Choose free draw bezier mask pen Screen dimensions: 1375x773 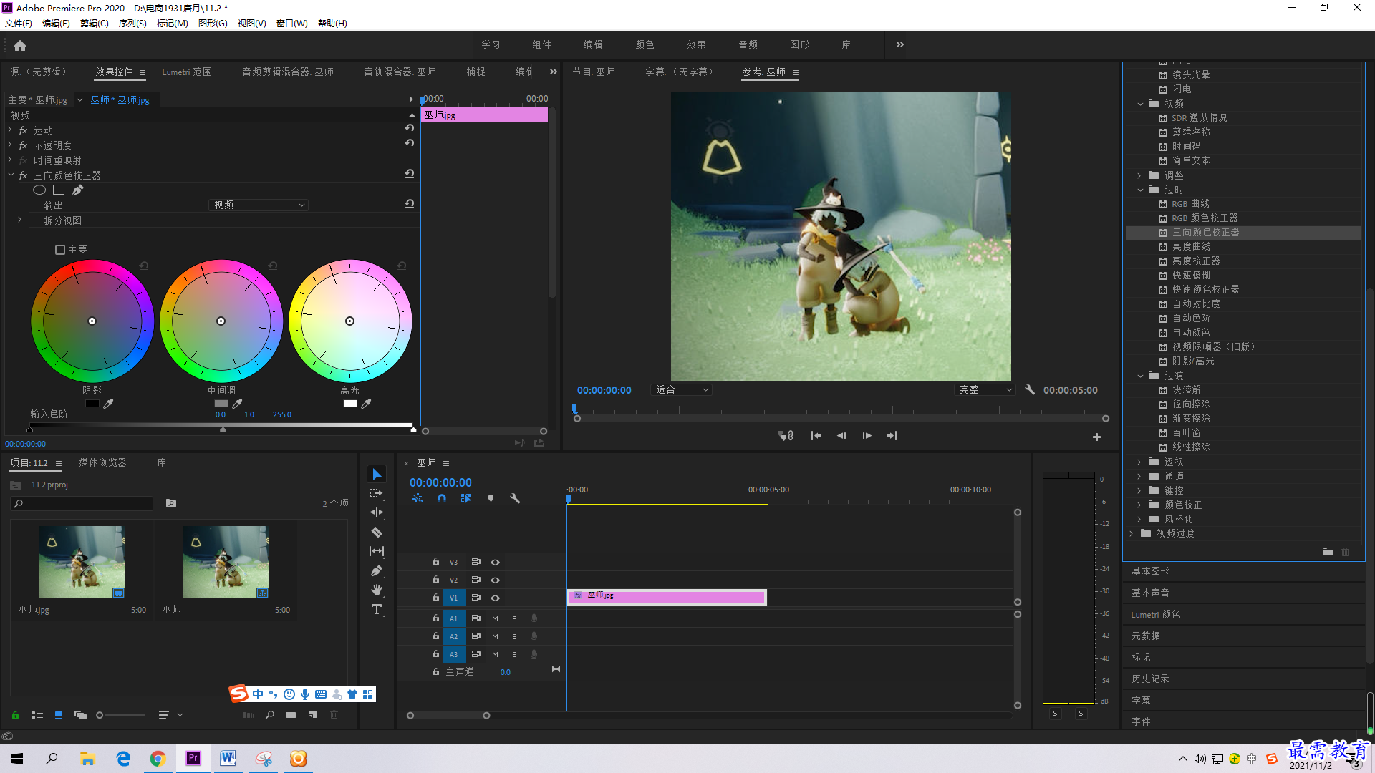78,190
